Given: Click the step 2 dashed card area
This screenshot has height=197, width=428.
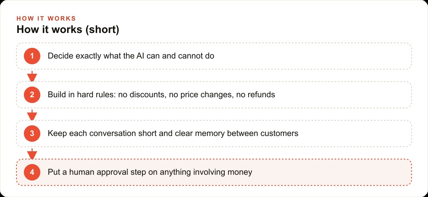Looking at the screenshot, I should (x=214, y=95).
